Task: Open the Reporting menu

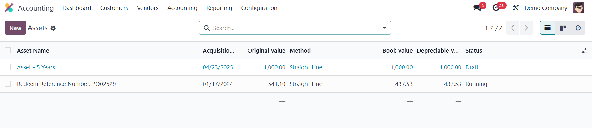Action: click(x=219, y=8)
